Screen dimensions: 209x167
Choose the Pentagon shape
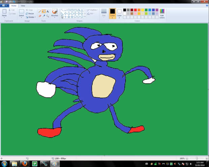pos(69,13)
